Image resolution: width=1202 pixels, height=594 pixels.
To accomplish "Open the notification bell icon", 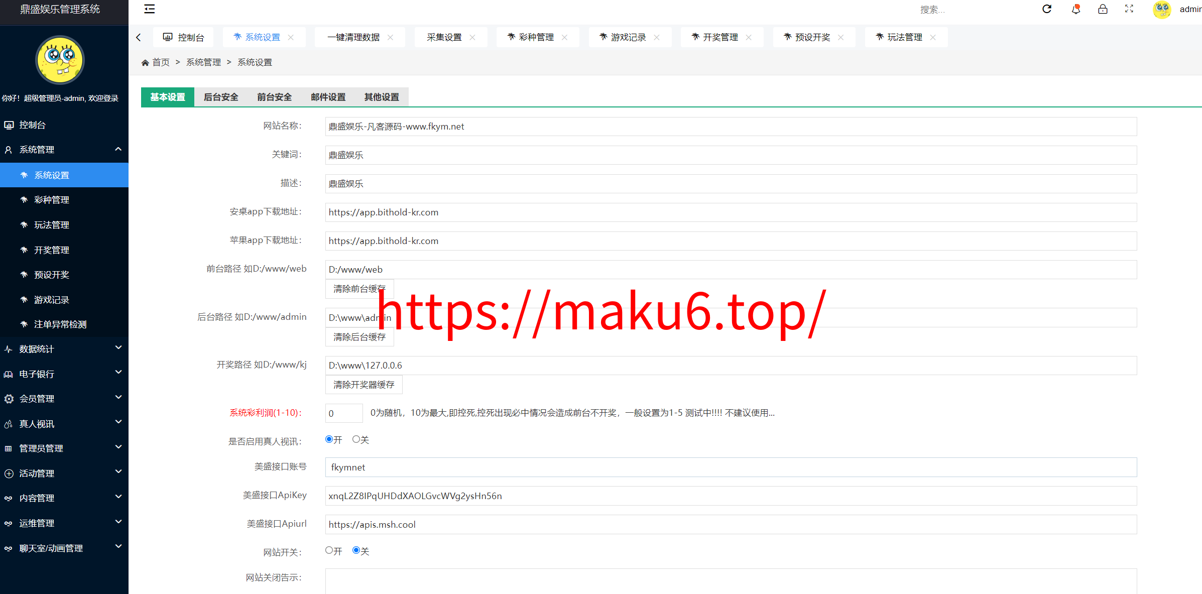I will [x=1075, y=9].
